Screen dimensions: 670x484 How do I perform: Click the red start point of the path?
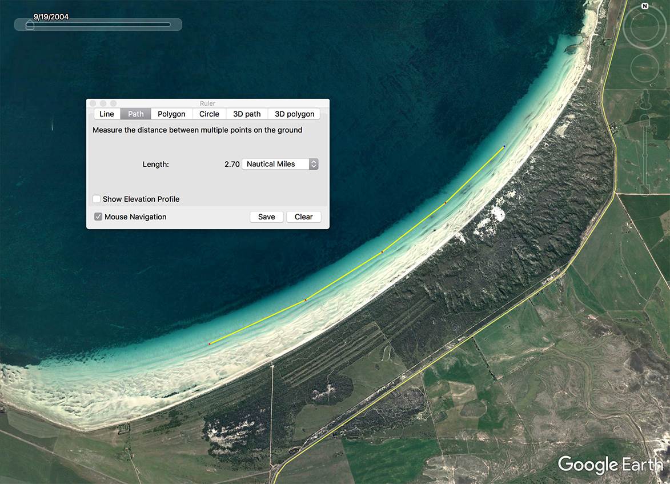point(210,343)
